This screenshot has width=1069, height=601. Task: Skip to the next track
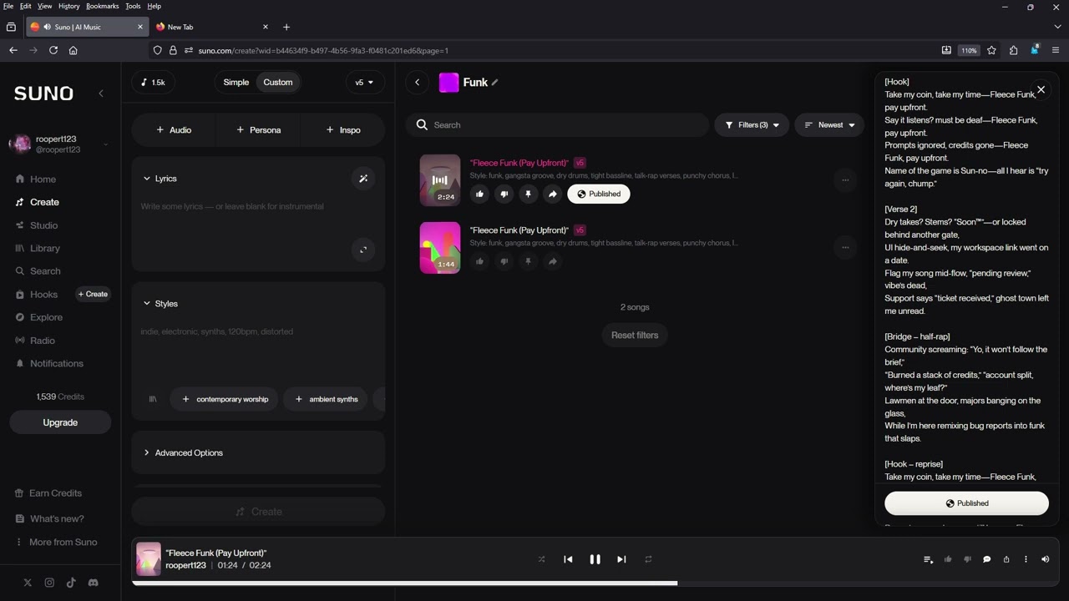click(x=621, y=559)
